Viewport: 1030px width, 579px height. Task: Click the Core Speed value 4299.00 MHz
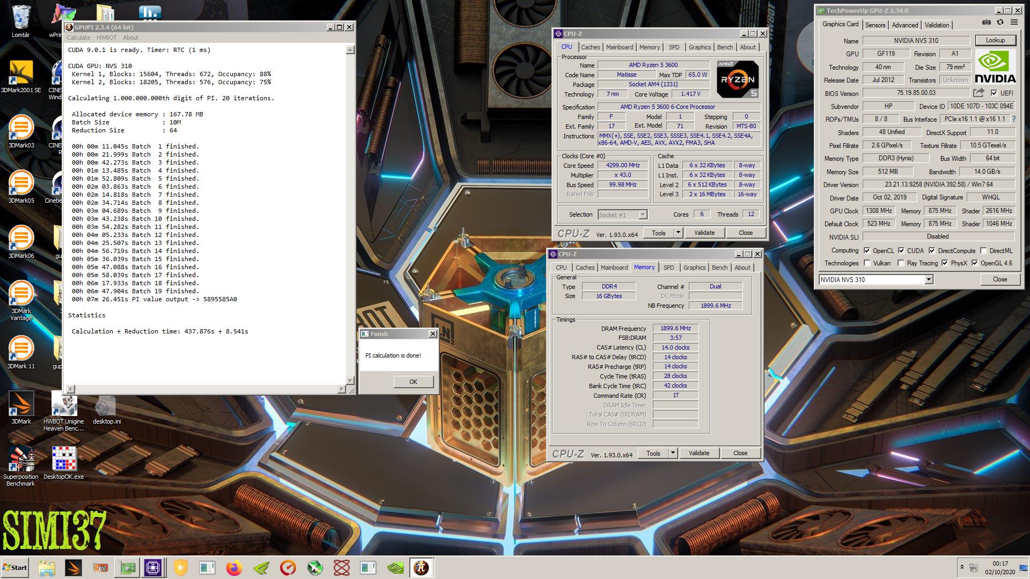tap(622, 166)
